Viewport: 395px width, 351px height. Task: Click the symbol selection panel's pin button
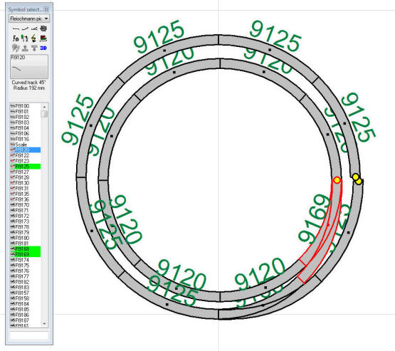(x=46, y=9)
